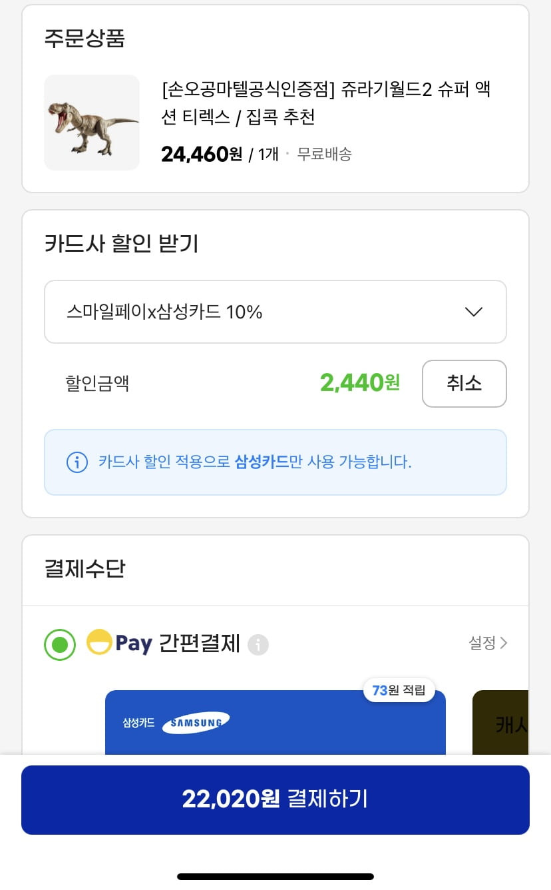Click the info icon in the blue notice
This screenshot has height=890, width=551.
(77, 462)
